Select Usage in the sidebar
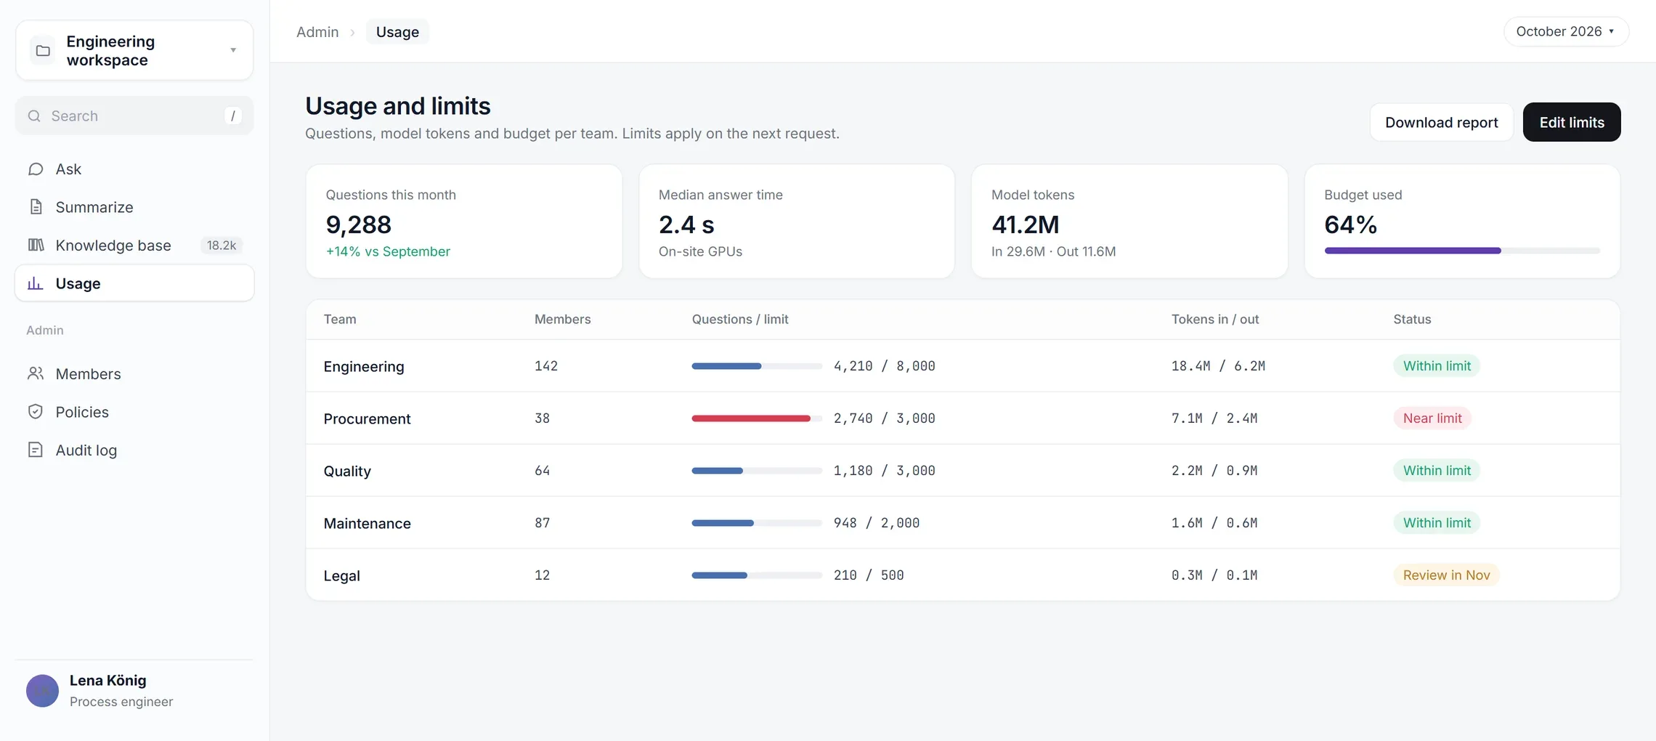 point(134,283)
